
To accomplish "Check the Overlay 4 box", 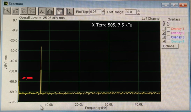I will [168, 41].
